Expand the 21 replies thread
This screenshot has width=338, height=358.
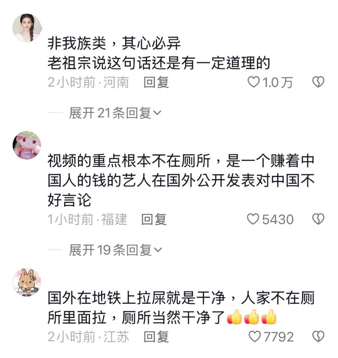click(115, 113)
